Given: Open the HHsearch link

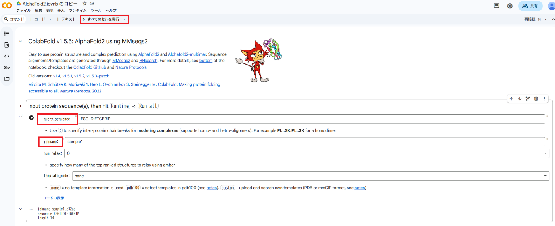Looking at the screenshot, I should (x=148, y=61).
